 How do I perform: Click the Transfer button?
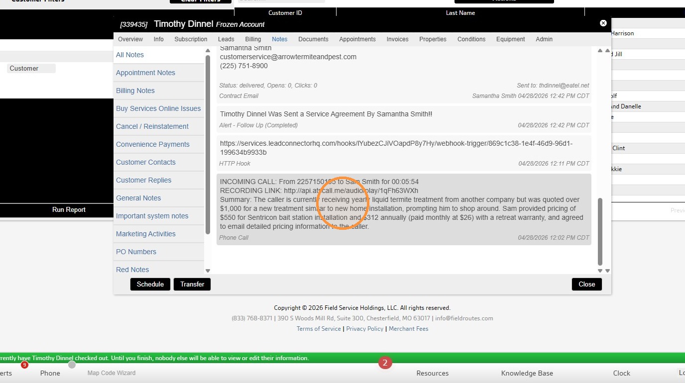(192, 284)
